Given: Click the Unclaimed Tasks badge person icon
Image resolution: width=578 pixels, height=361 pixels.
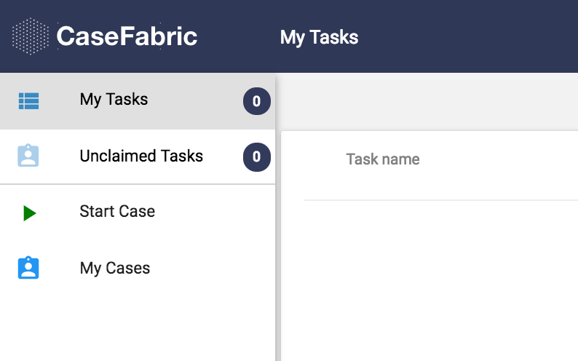Looking at the screenshot, I should [x=28, y=156].
